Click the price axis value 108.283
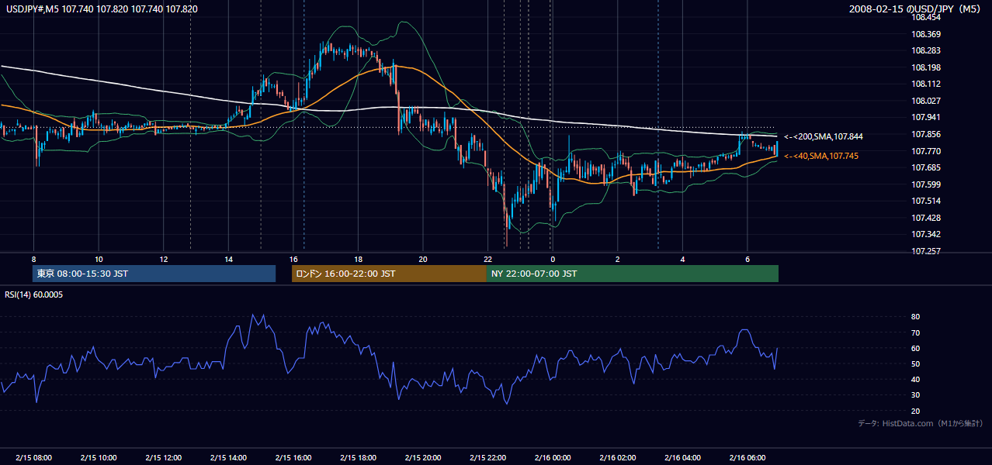 coord(927,50)
